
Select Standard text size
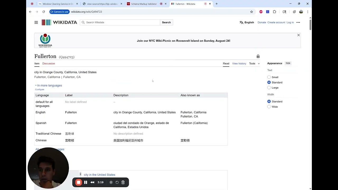pos(269,82)
